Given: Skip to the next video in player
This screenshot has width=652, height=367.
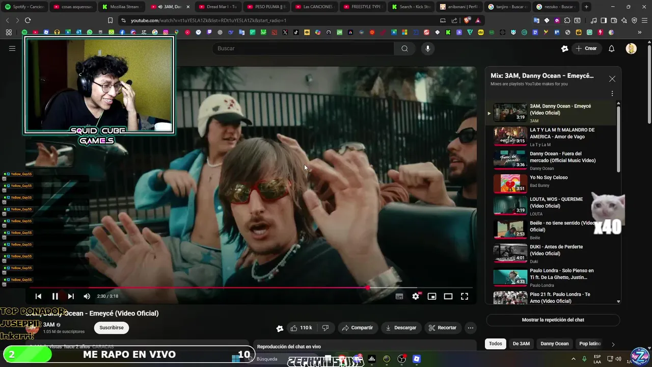Looking at the screenshot, I should (71, 296).
